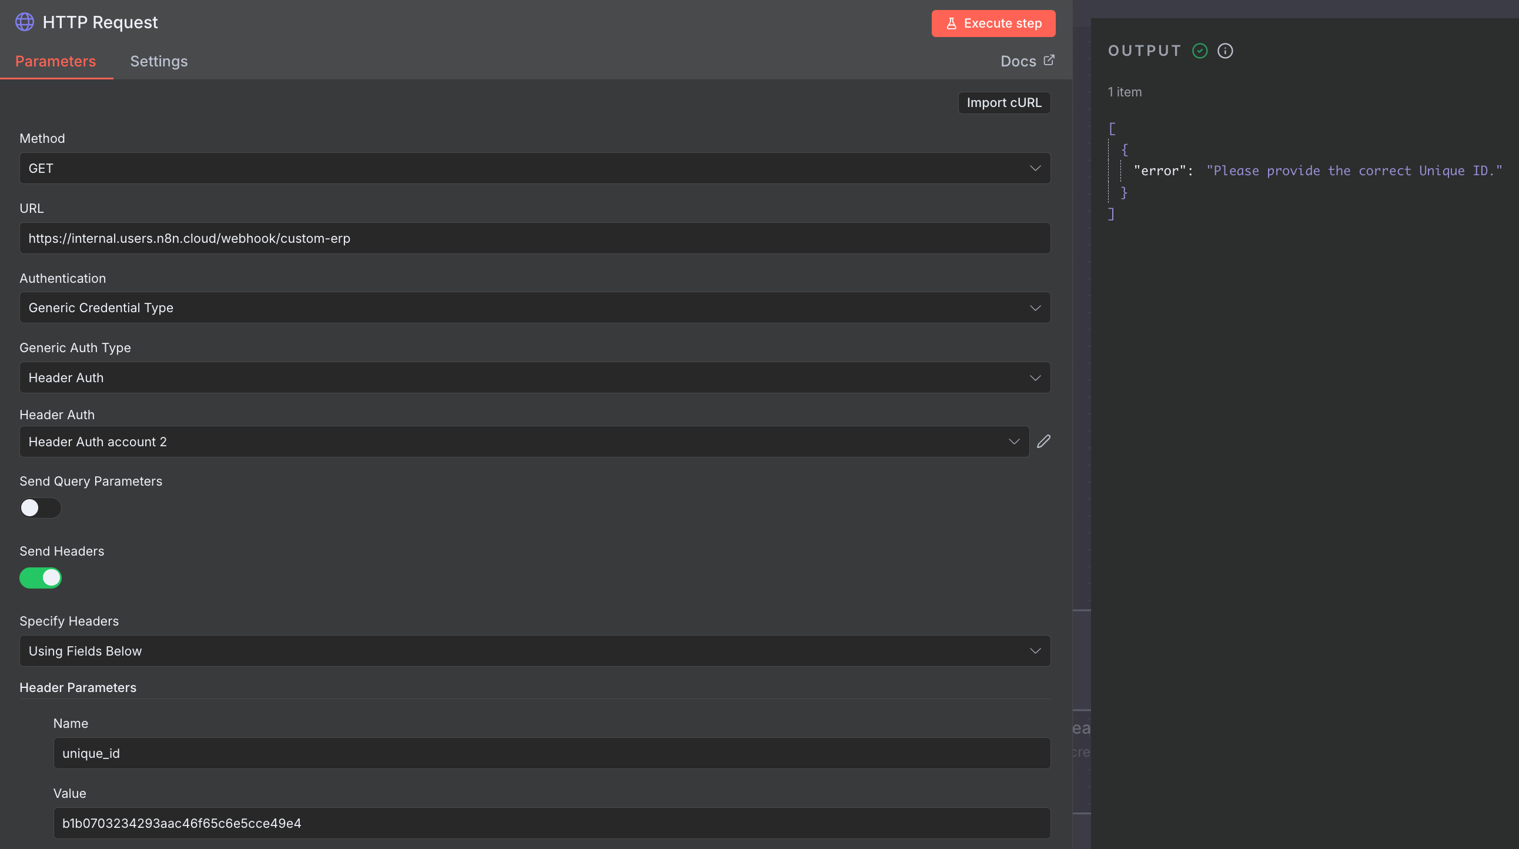Click the output info icon
This screenshot has height=849, width=1519.
[x=1224, y=51]
